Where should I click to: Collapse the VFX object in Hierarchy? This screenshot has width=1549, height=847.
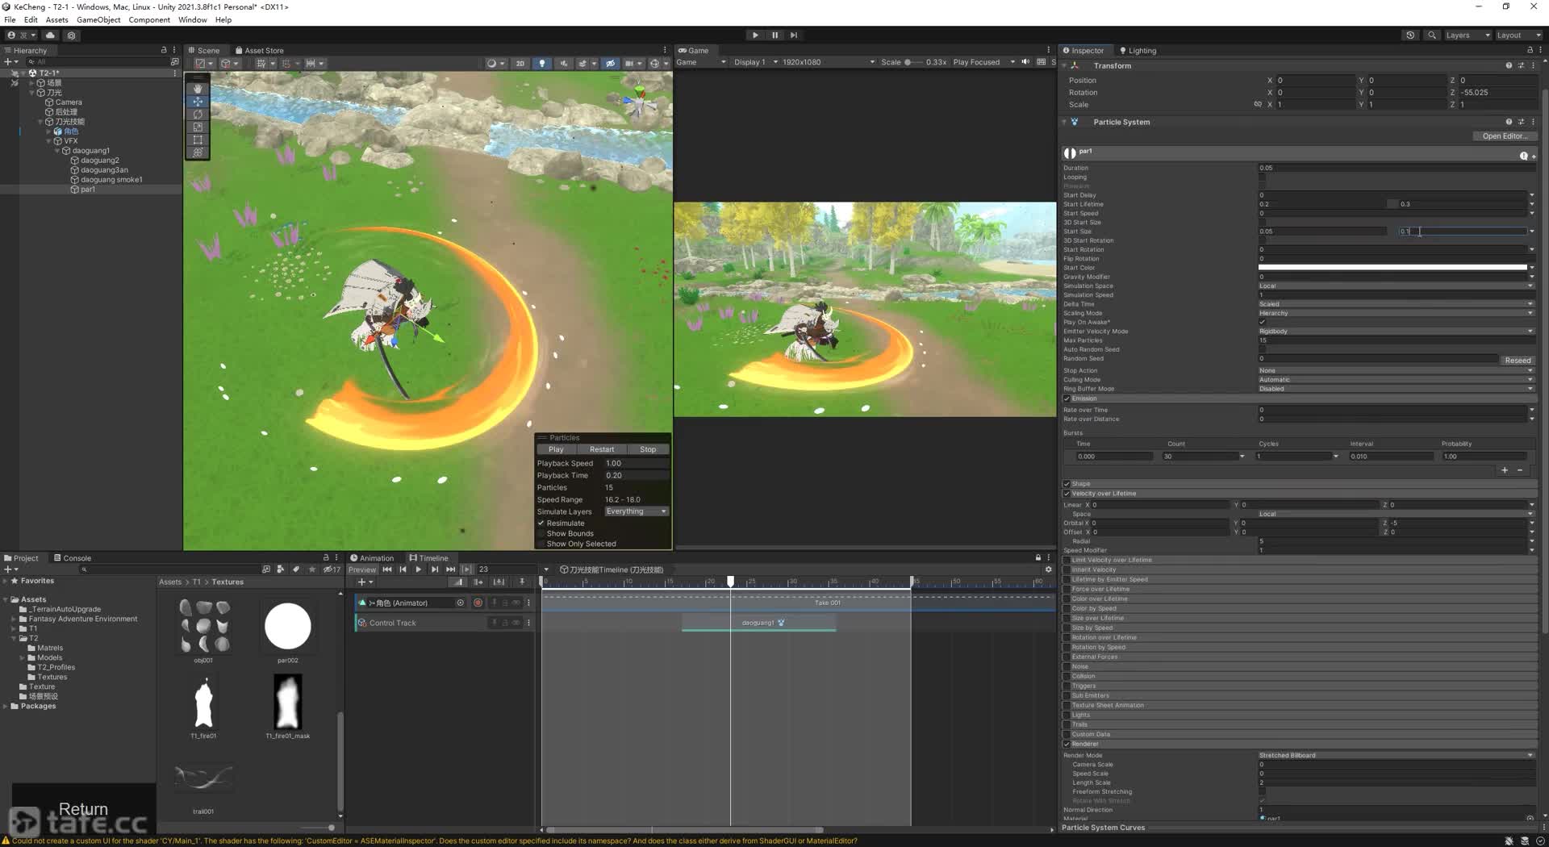(49, 141)
